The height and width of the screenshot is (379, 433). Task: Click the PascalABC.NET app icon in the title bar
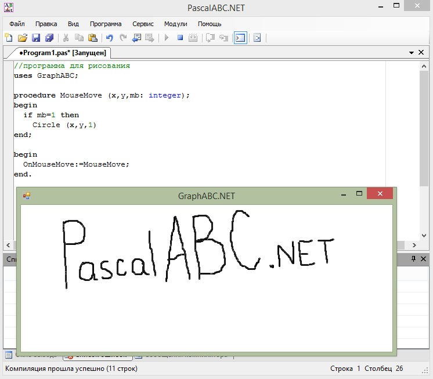coord(9,8)
